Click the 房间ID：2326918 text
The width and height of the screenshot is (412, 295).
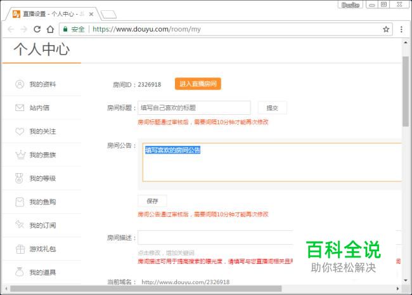click(137, 84)
